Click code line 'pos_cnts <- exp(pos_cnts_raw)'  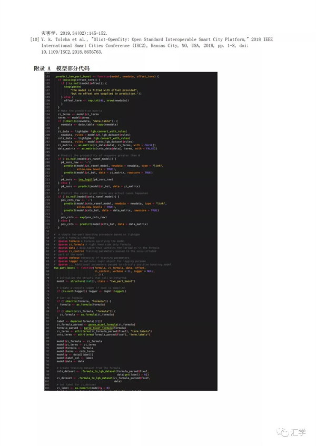pos(84,217)
